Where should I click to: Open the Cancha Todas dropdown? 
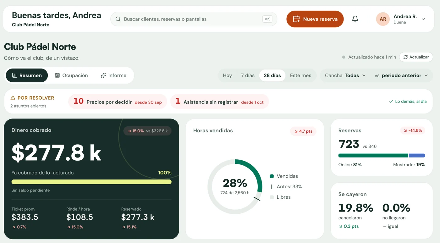pos(345,75)
